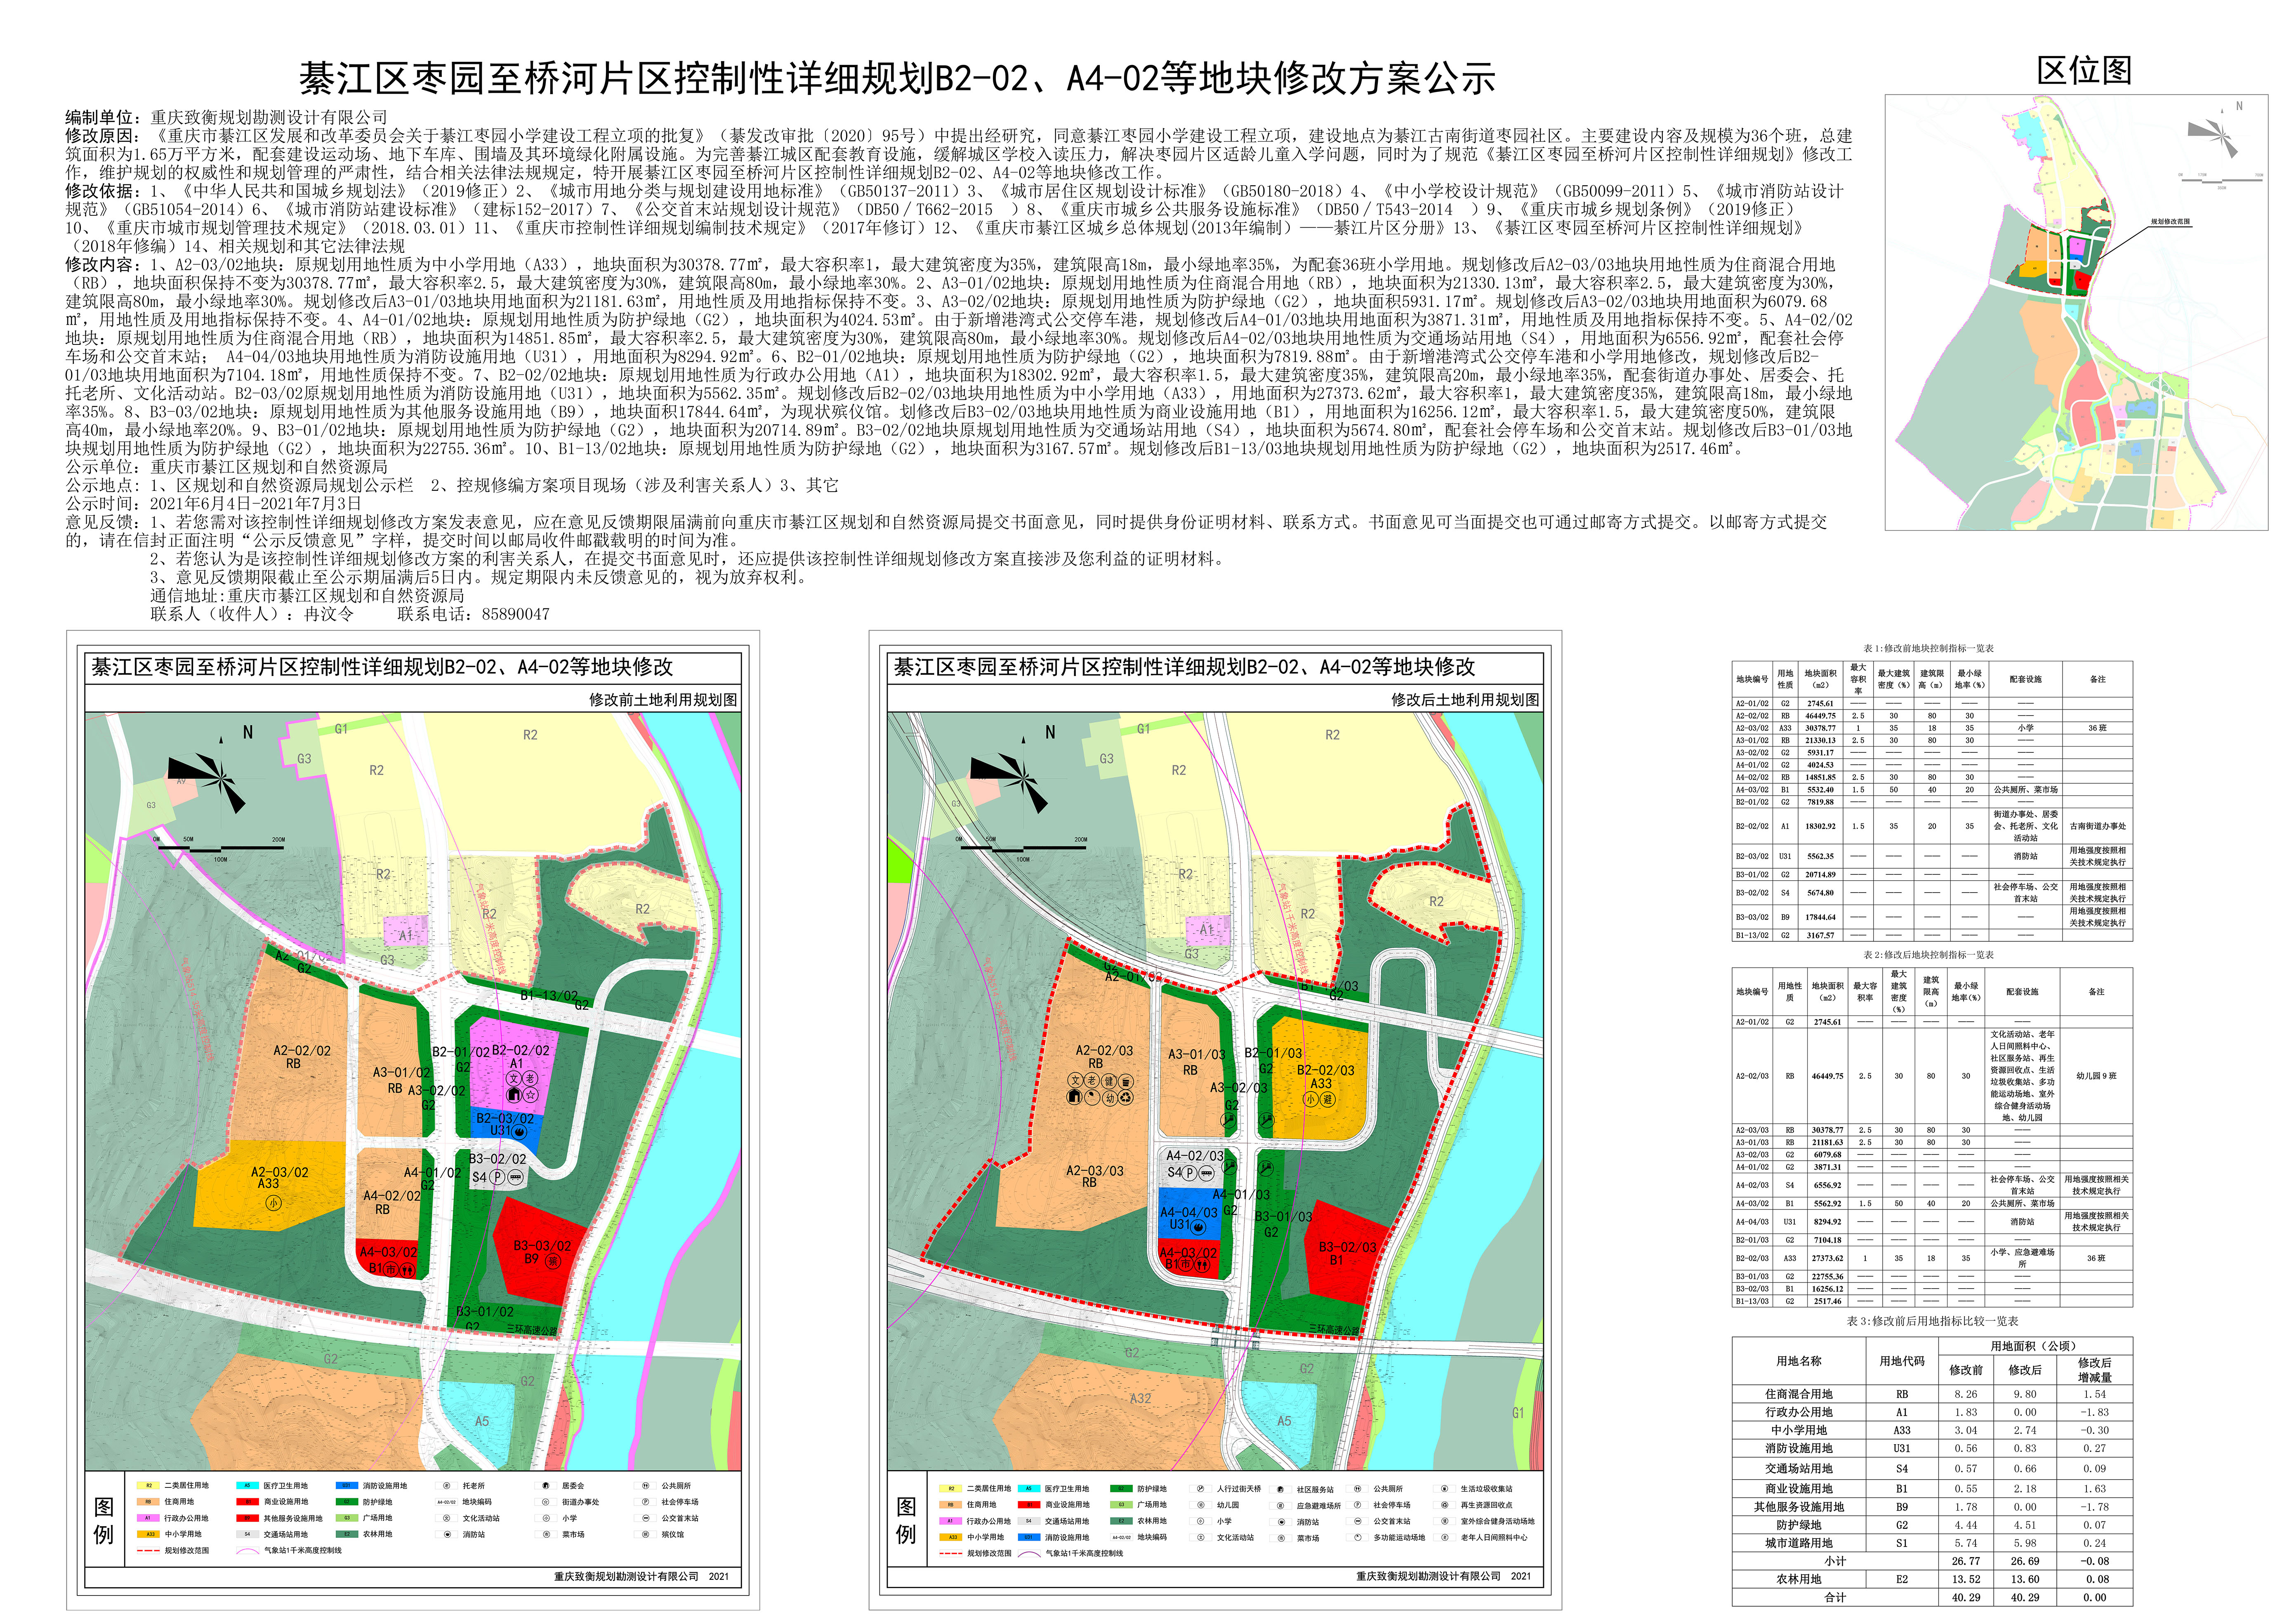Screen dimensions: 2296x1624
Task: Click the 住商混合用地 row in table 3
Action: click(x=1798, y=1394)
